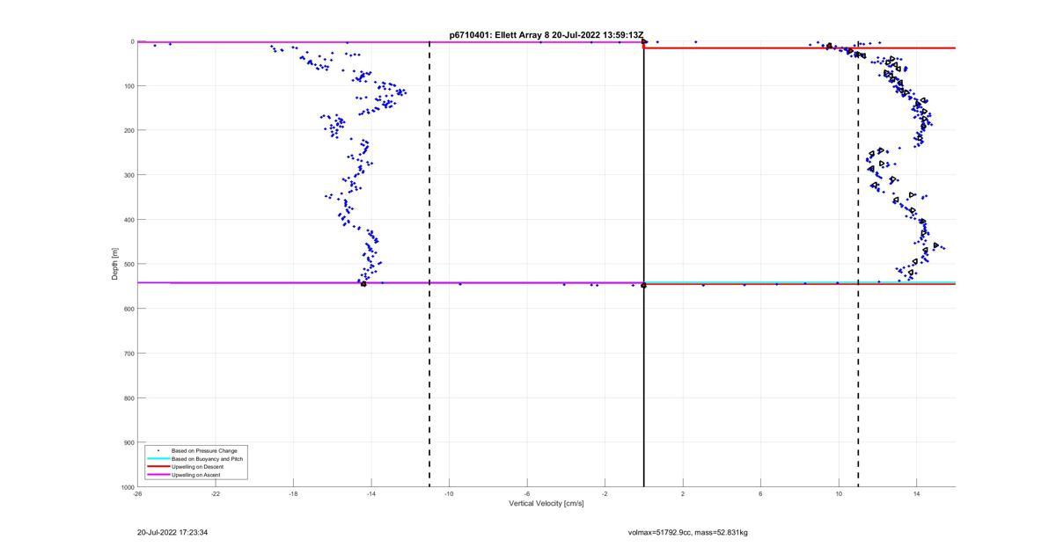This screenshot has width=1056, height=547.
Task: Click the y-axis tick label "500"
Action: (128, 264)
